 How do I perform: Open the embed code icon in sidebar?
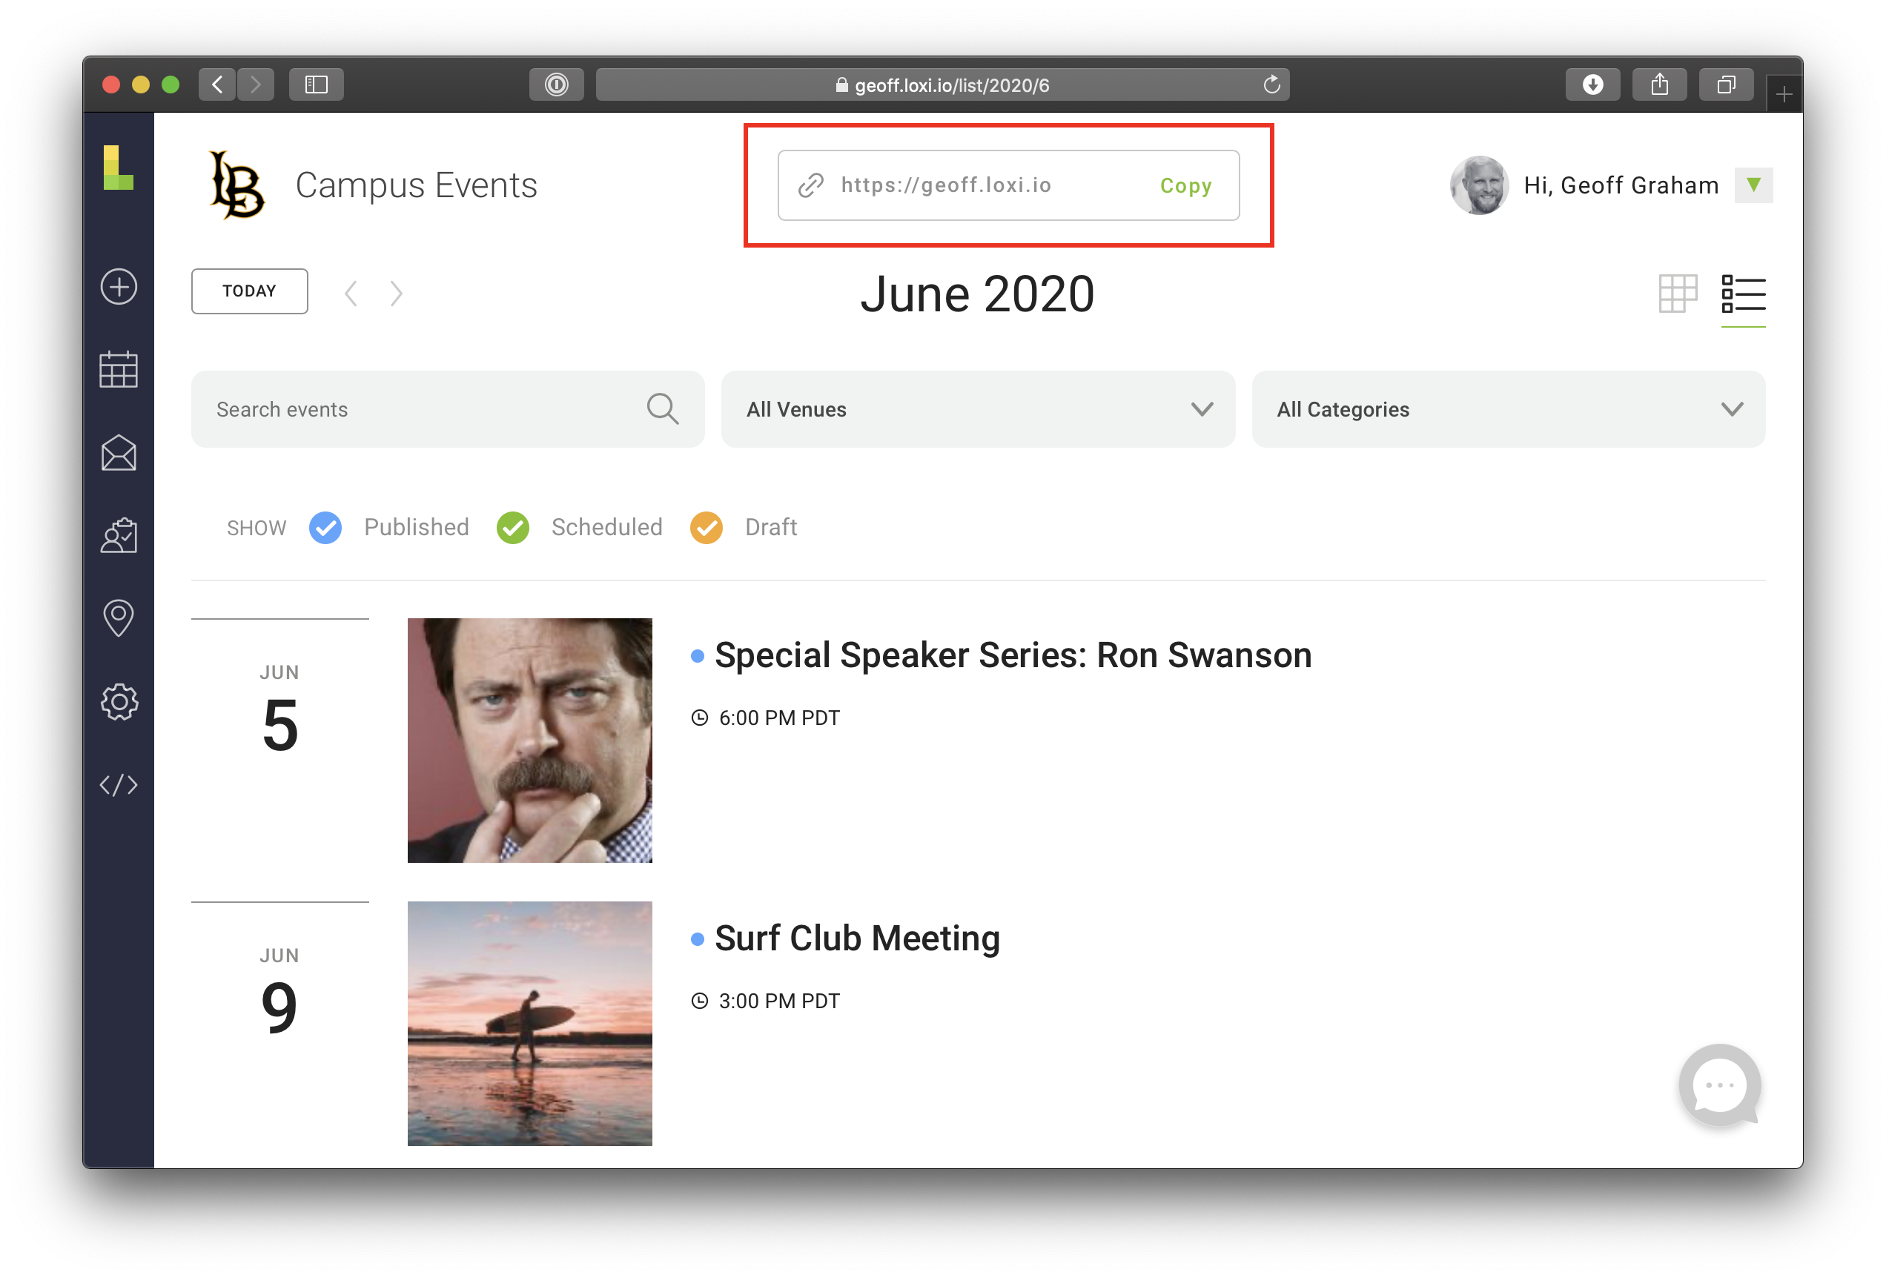[x=119, y=784]
